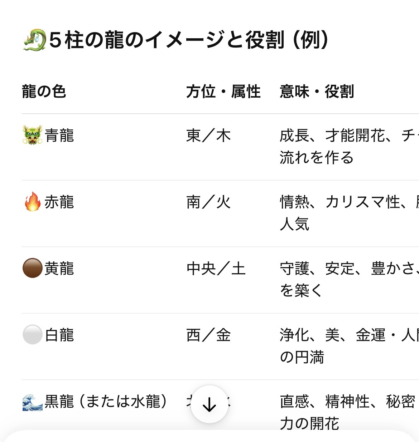Viewport: 419px width, 442px height.
Task: Click the 赤龍 row label
Action: [x=59, y=202]
